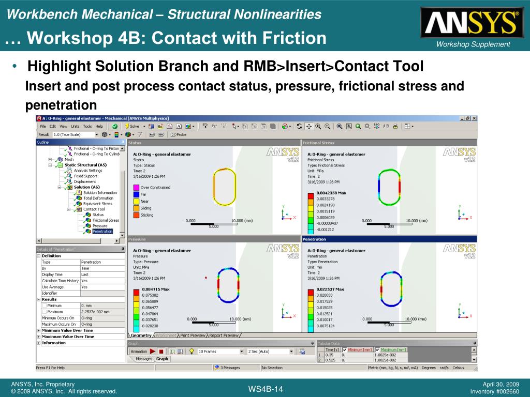Click the Outline horizontal scrollbar
The height and width of the screenshot is (397, 530).
point(78,241)
